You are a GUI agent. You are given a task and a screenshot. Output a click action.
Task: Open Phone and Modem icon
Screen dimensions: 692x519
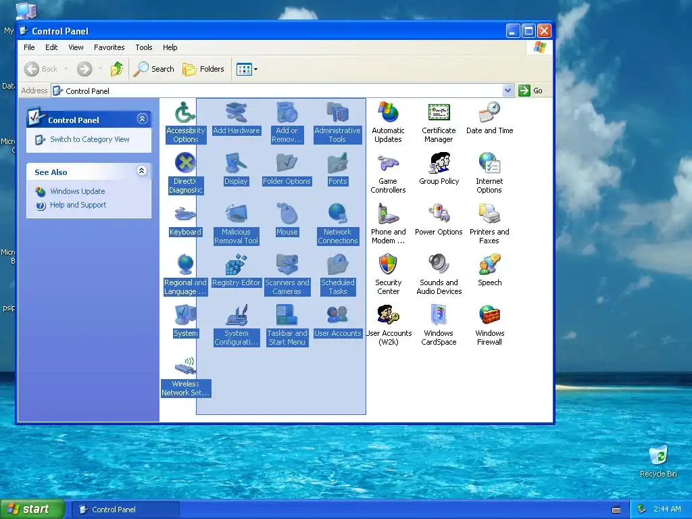click(x=388, y=214)
